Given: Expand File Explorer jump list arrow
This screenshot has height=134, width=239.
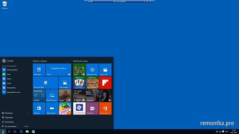Looking at the screenshot, I should tap(28, 113).
